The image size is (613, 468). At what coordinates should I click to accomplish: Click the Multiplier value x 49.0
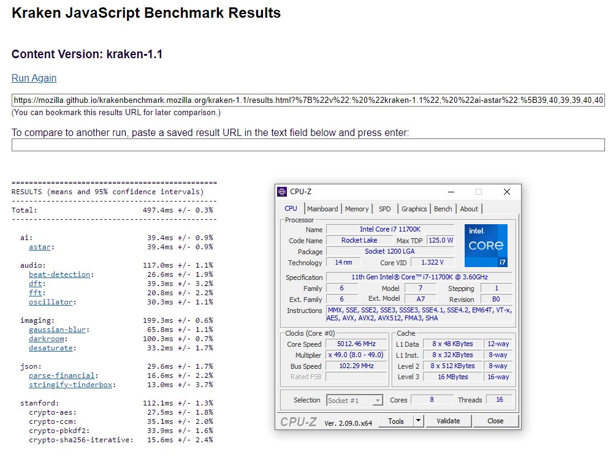356,355
